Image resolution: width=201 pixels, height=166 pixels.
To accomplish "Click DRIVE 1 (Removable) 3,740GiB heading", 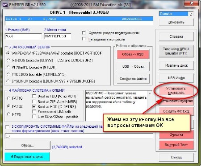I will (x=80, y=12).
